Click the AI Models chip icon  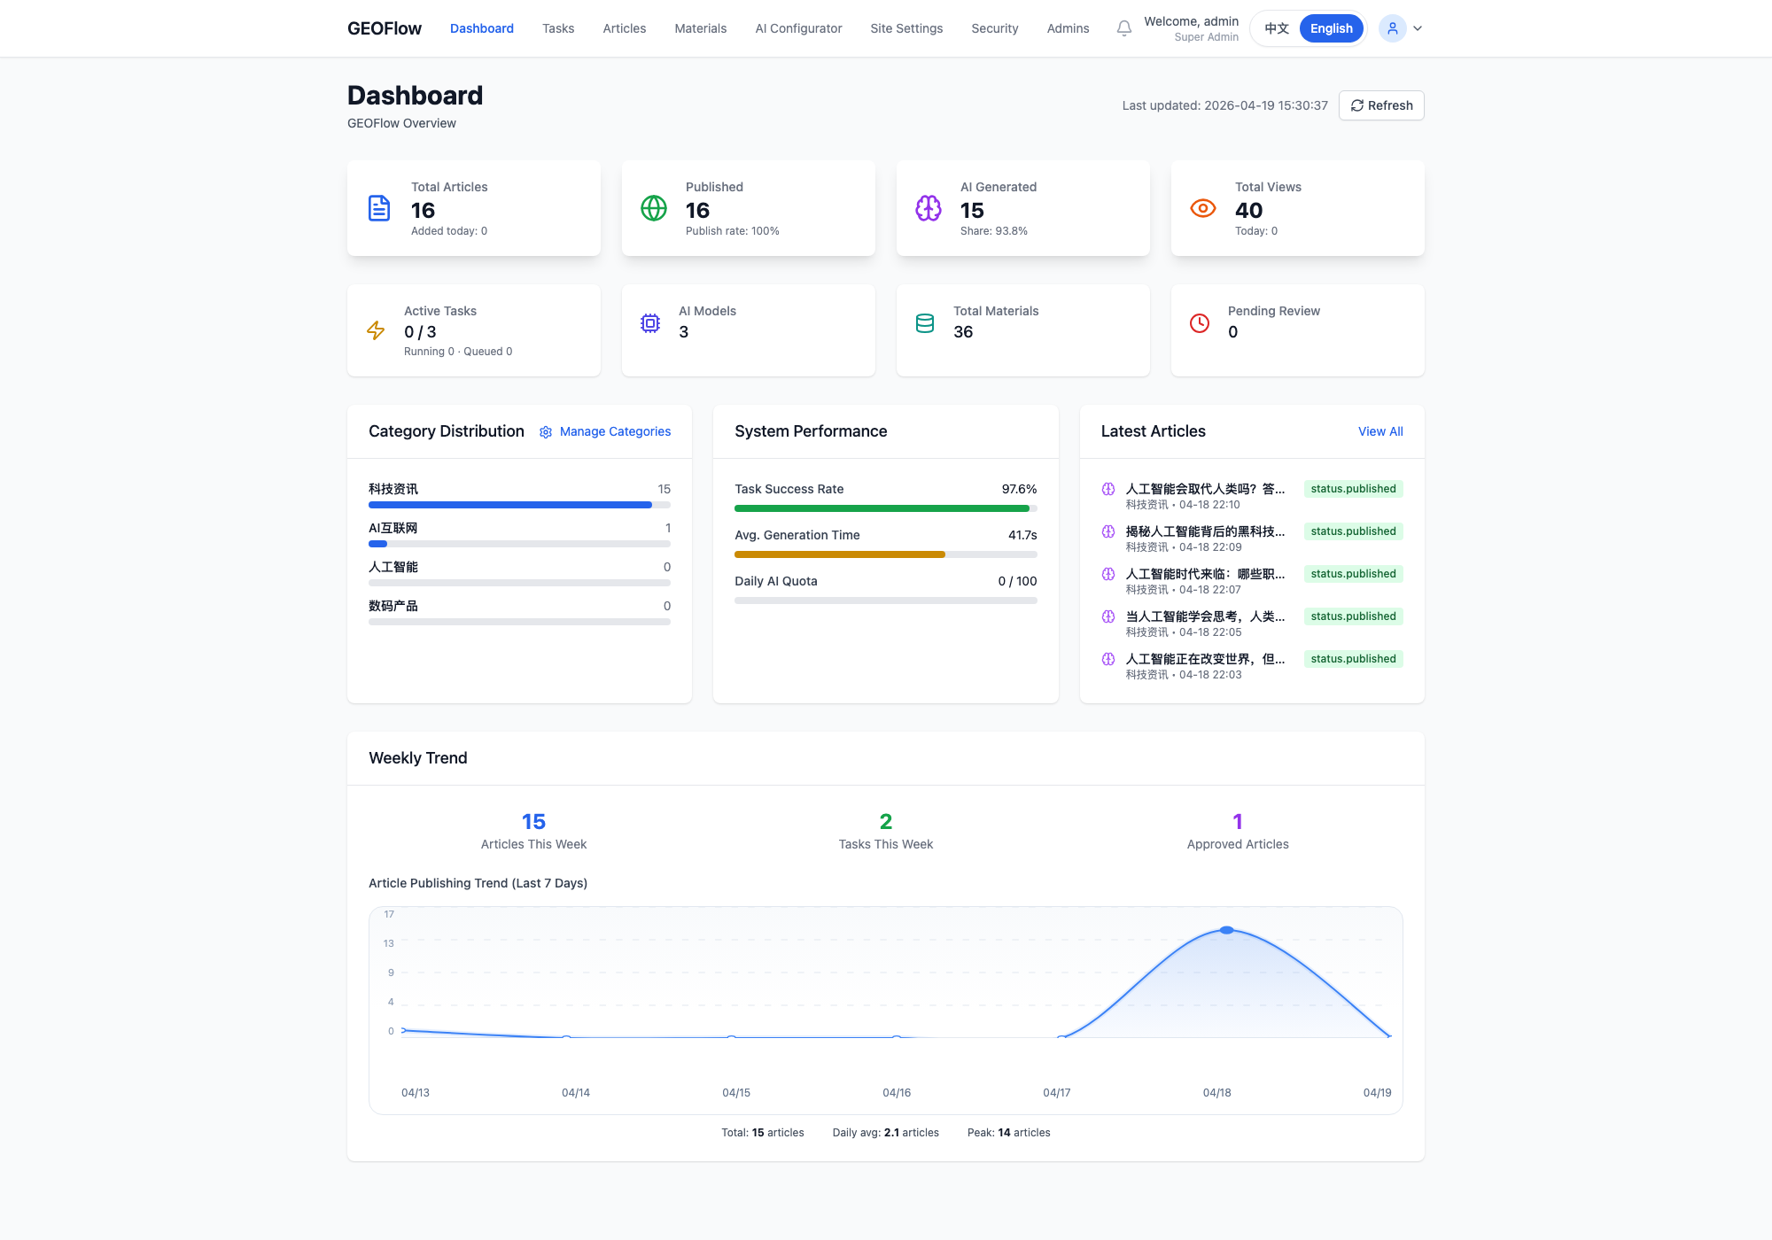pos(650,323)
